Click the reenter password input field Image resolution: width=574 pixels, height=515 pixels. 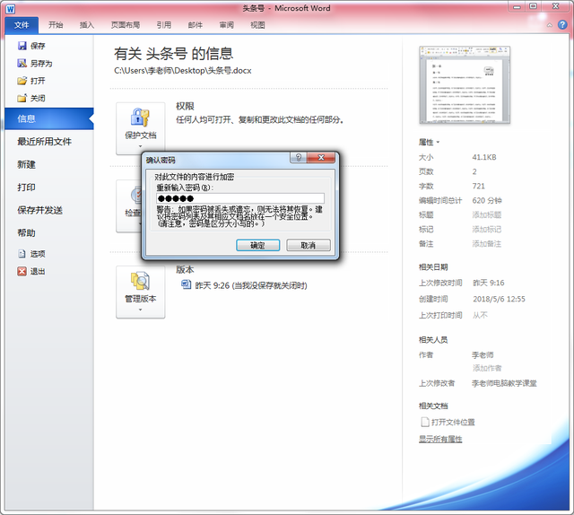pyautogui.click(x=240, y=198)
